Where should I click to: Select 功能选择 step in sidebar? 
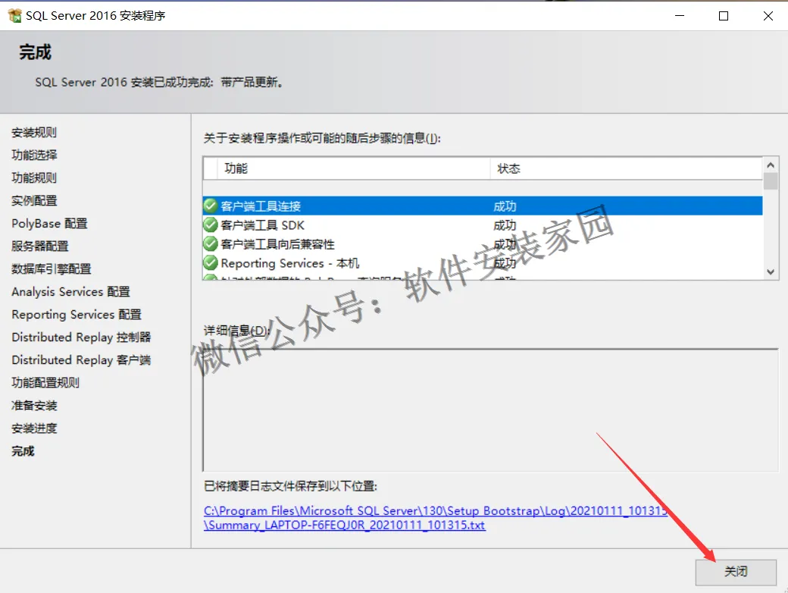[x=34, y=155]
